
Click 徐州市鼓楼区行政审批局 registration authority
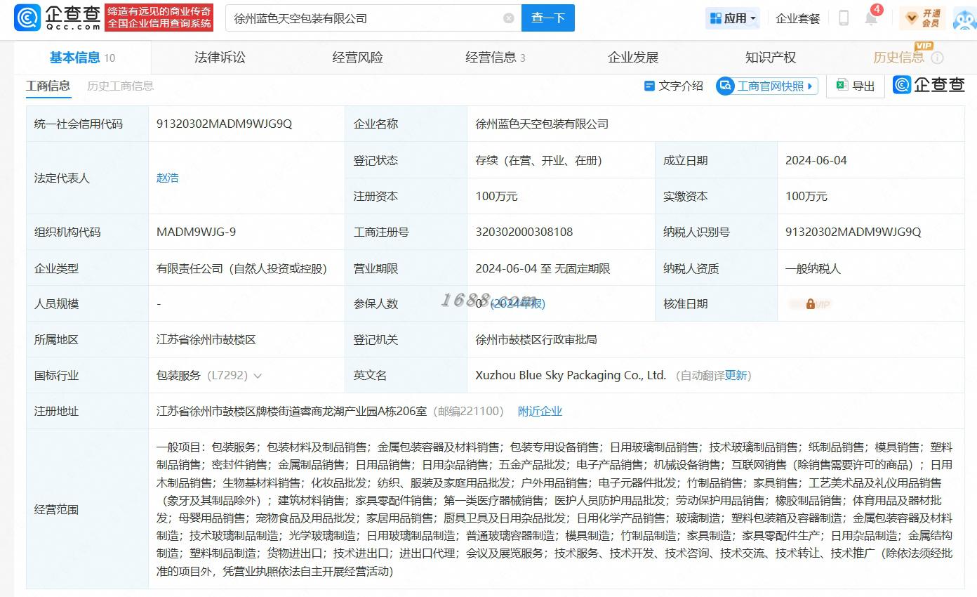pyautogui.click(x=536, y=339)
